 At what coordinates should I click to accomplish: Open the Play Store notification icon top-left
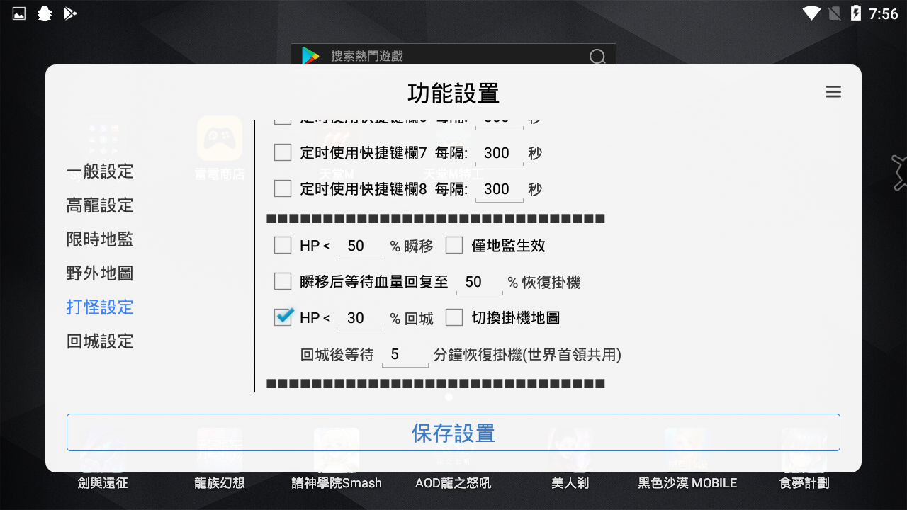click(x=70, y=13)
